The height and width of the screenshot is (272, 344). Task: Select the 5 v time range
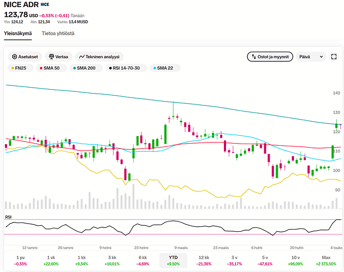[265, 261]
